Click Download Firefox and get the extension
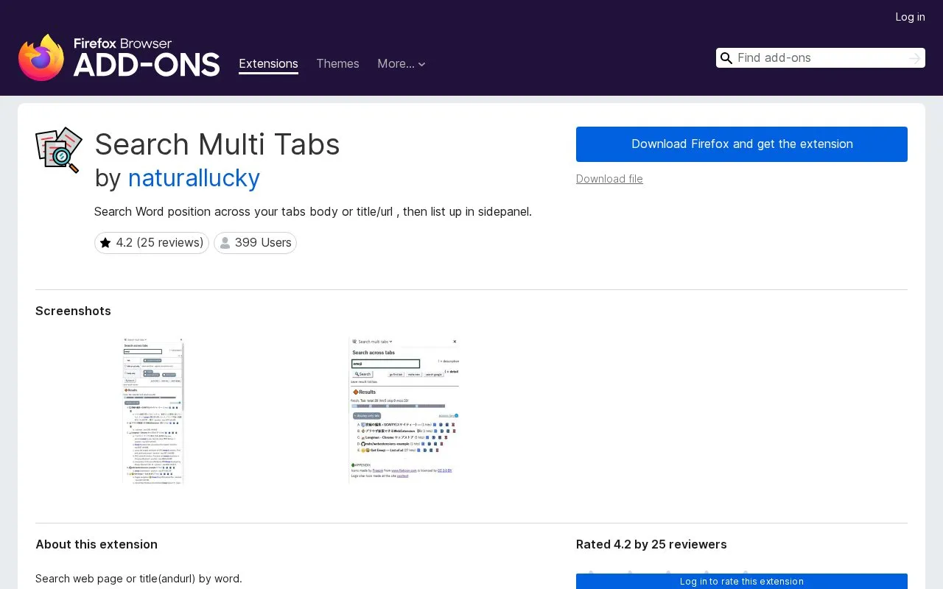The width and height of the screenshot is (943, 589). [742, 144]
